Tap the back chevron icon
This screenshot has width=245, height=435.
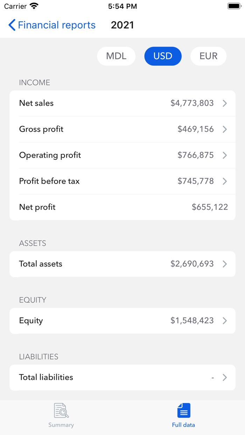click(x=12, y=25)
